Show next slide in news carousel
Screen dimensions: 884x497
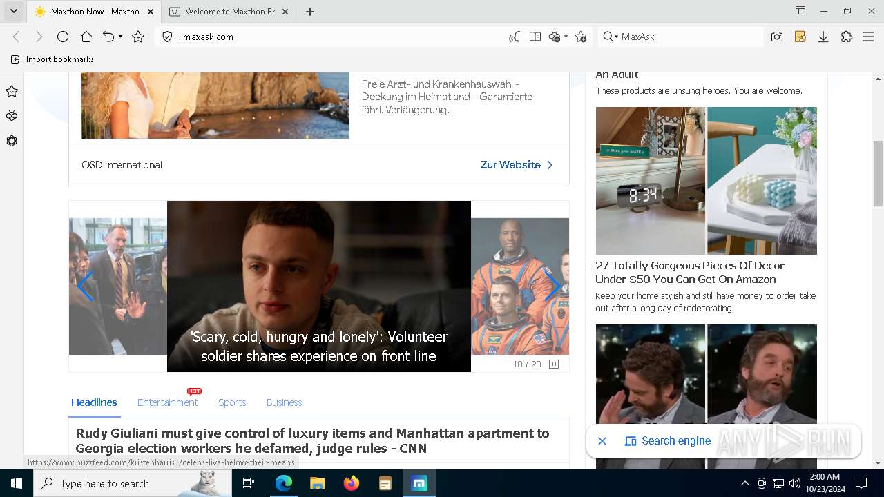(x=552, y=286)
